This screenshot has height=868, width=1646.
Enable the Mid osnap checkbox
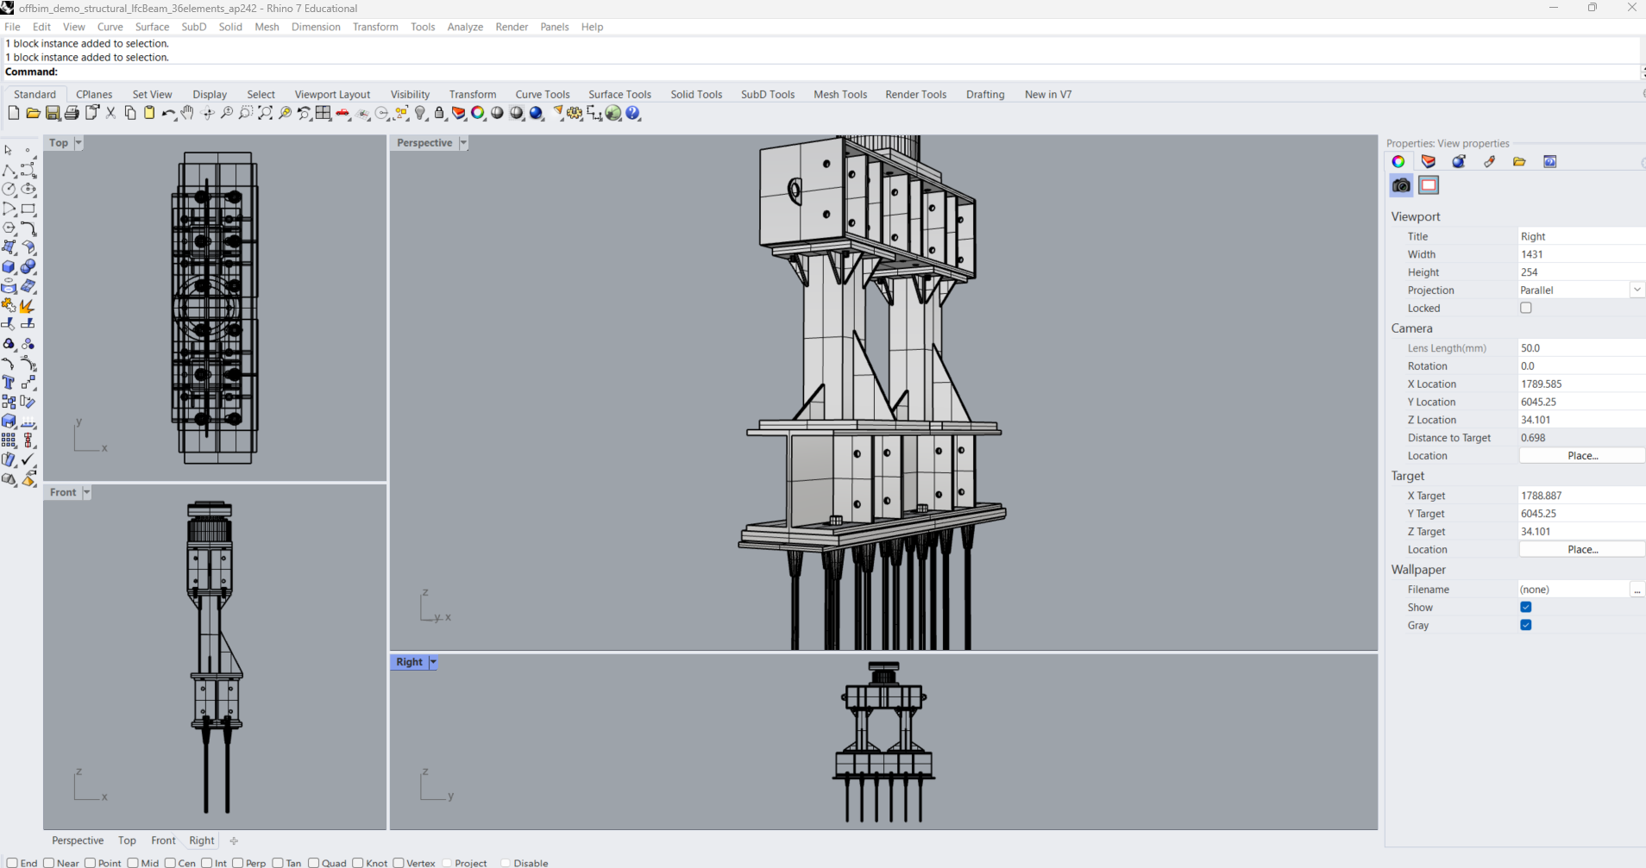coord(133,863)
